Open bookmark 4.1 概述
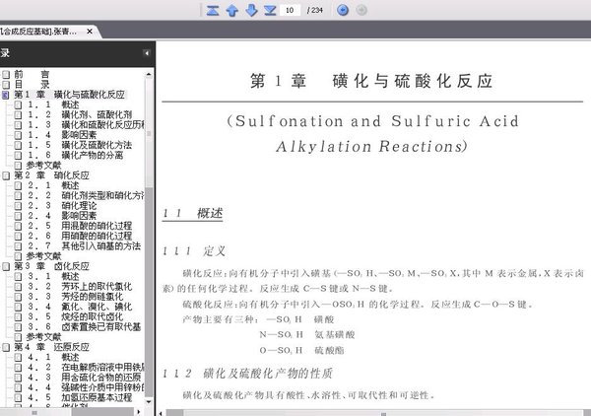Viewport: 591px width, 416px height. 53,357
